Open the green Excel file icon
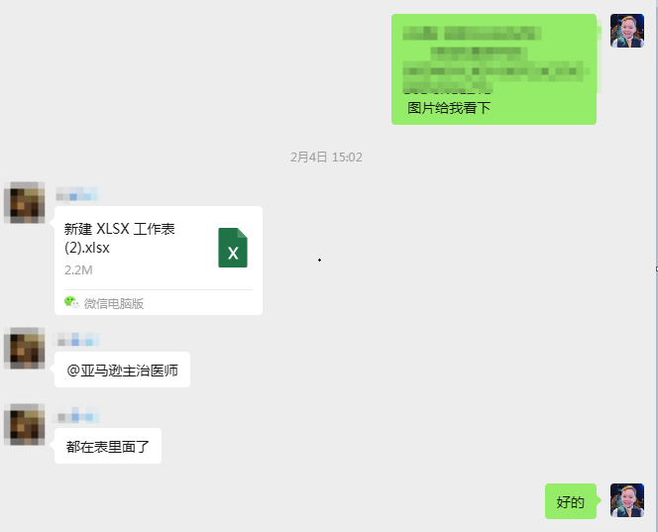This screenshot has width=658, height=532. pyautogui.click(x=233, y=248)
